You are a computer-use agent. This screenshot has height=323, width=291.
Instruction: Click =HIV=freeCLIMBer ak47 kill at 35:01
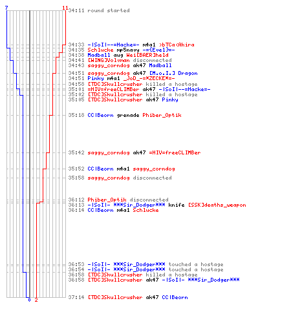[x=139, y=89]
